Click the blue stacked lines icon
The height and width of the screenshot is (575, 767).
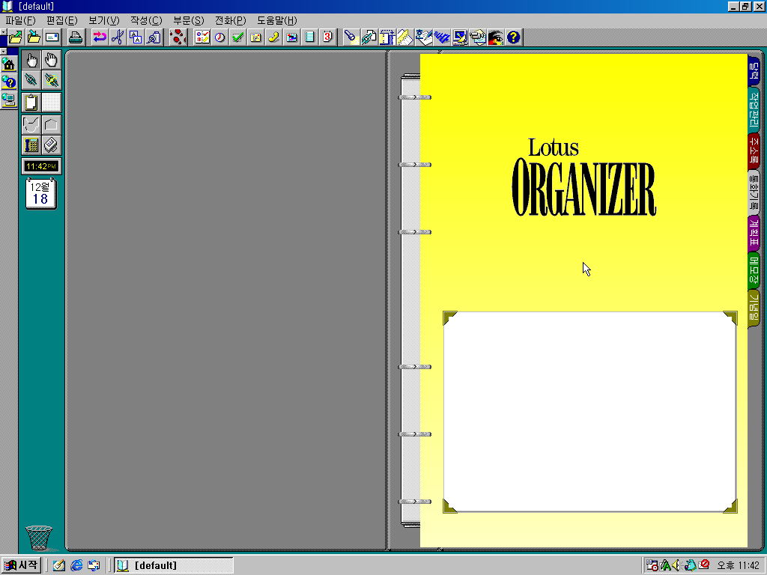click(442, 37)
